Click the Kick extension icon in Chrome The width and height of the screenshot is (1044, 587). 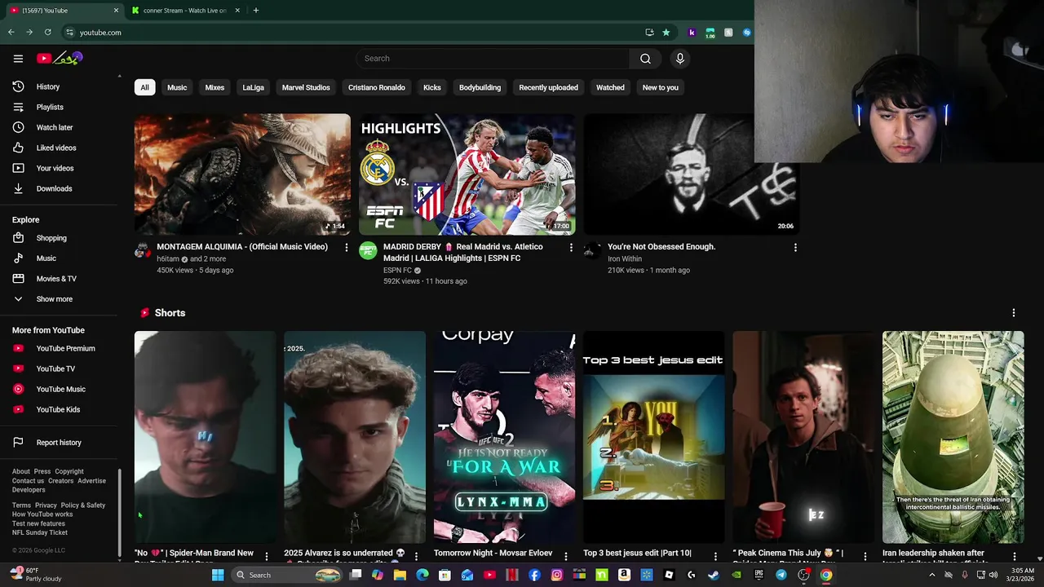[x=692, y=33]
